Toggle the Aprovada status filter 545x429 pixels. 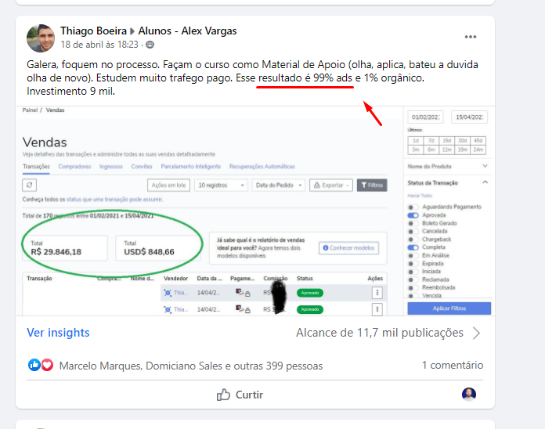(413, 214)
